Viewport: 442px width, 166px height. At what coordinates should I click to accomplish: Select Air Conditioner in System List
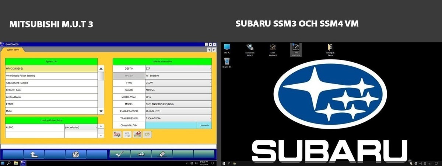(52, 97)
